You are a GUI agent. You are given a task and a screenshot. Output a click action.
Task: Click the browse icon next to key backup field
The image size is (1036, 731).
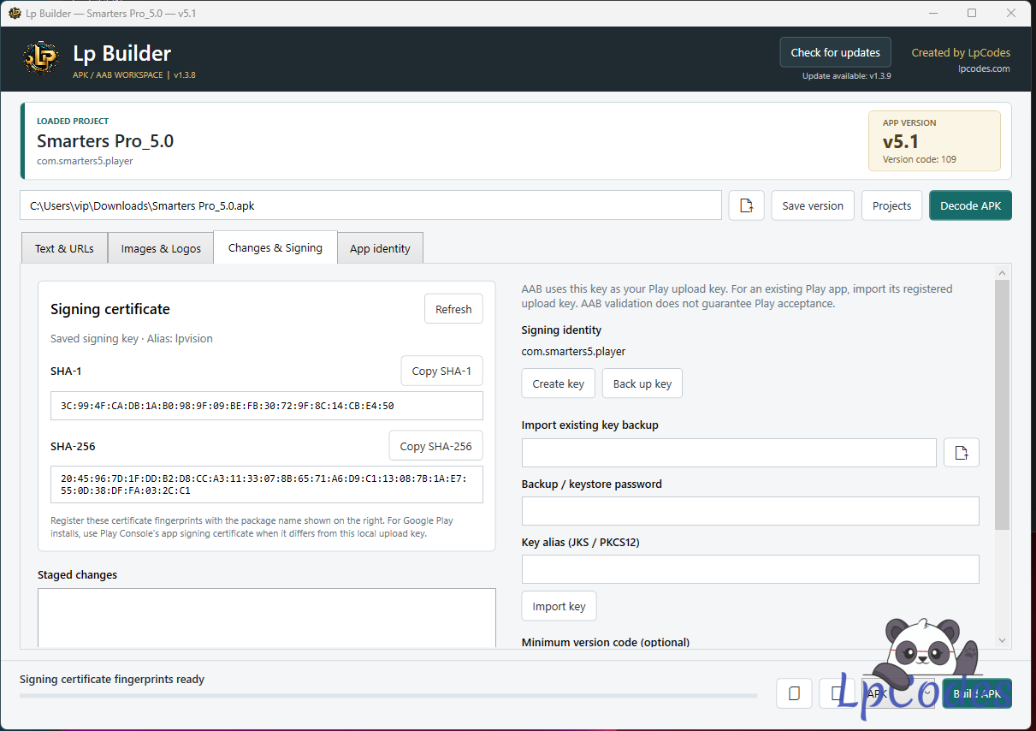(962, 453)
